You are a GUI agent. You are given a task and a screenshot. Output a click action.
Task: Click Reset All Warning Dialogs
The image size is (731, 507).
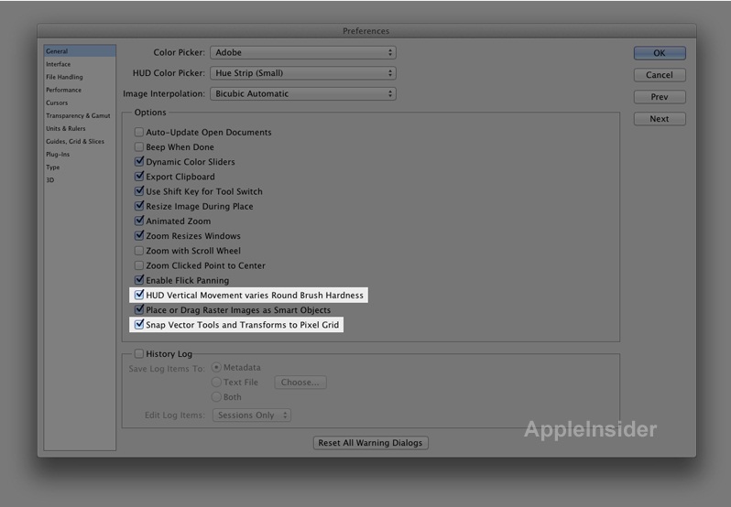tap(371, 443)
